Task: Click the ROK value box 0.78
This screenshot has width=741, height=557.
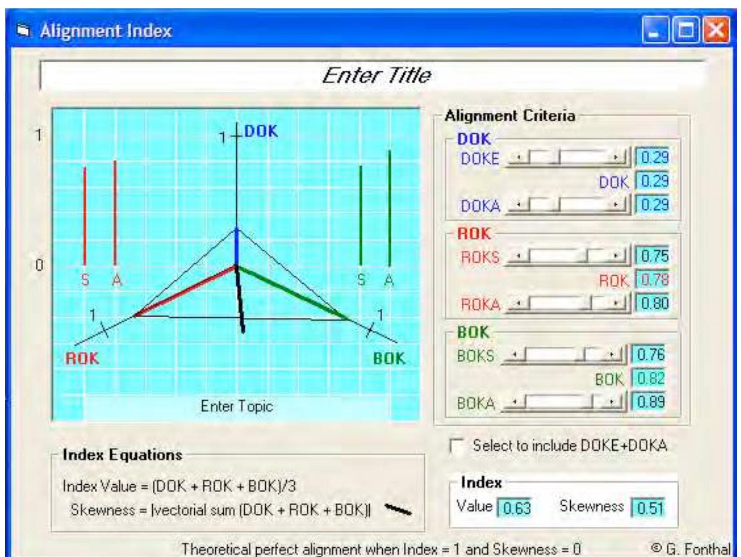Action: tap(652, 280)
